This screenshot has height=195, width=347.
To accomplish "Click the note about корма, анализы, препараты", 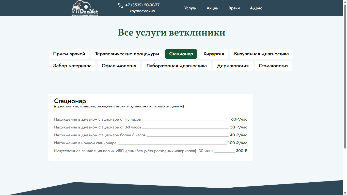I will (x=119, y=106).
